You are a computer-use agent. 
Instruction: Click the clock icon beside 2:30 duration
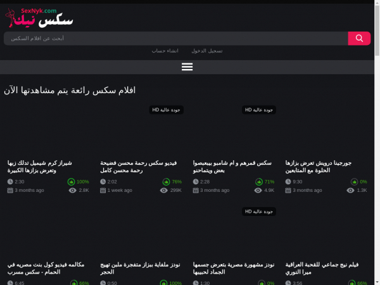[9, 182]
